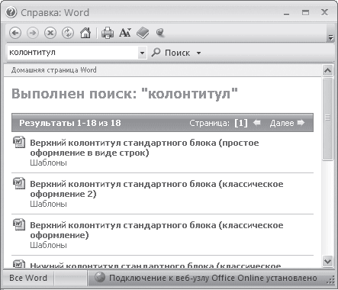Click the Выполнен поиск heading

click(x=124, y=94)
